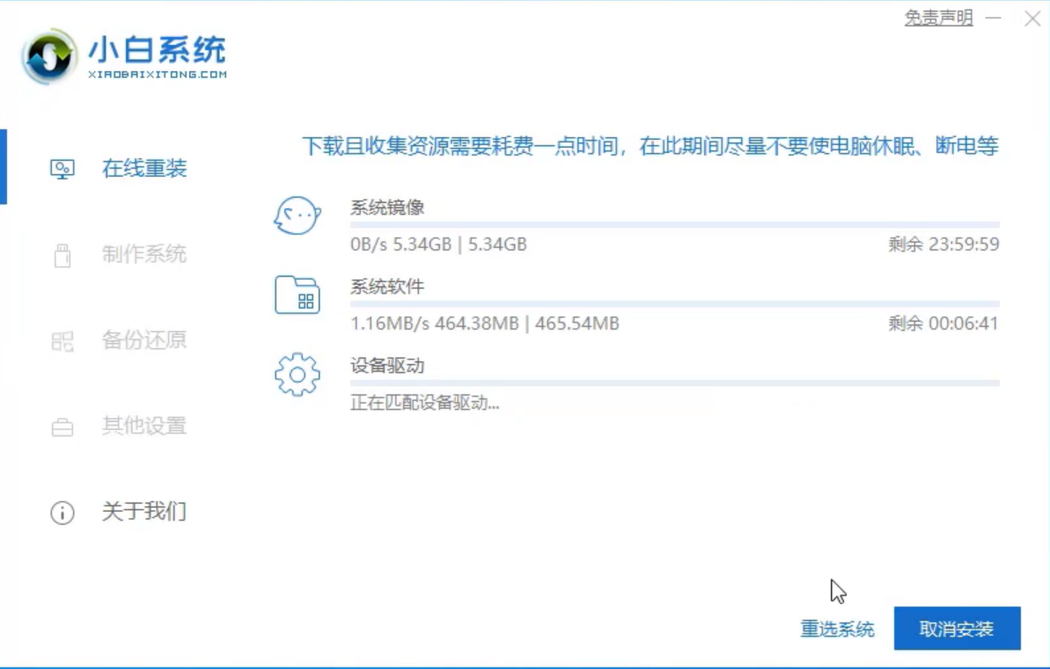Click the 系统软件 download progress bar

click(674, 304)
